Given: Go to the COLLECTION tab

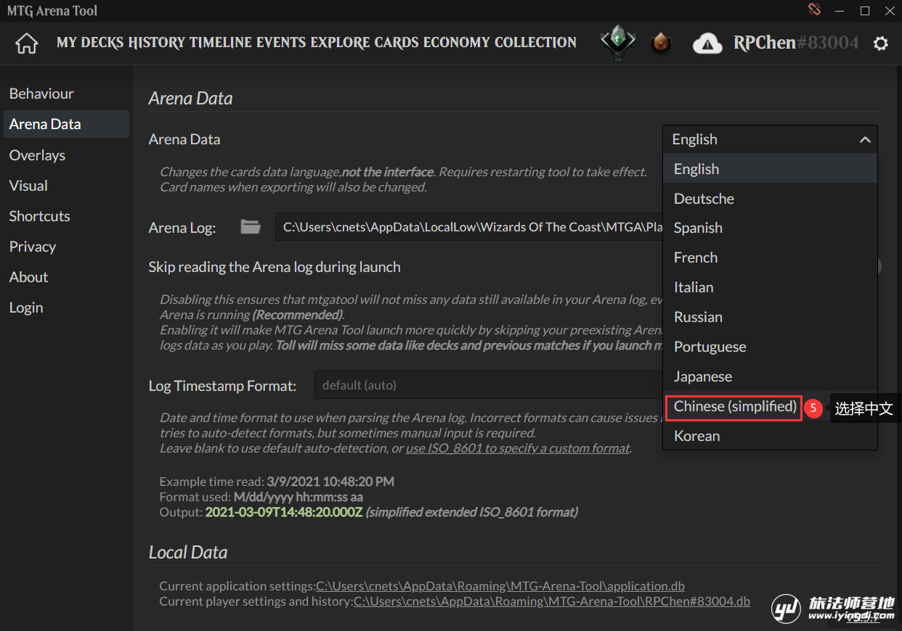Looking at the screenshot, I should click(535, 42).
